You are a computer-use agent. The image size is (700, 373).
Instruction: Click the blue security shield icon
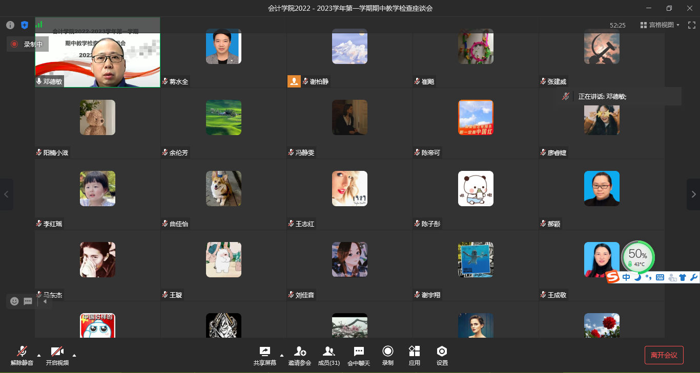click(25, 25)
